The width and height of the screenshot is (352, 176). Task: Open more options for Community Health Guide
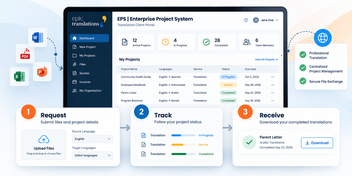pyautogui.click(x=273, y=77)
